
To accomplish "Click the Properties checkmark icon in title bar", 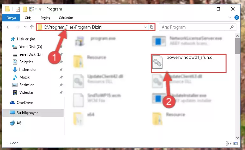I will click(18, 9).
